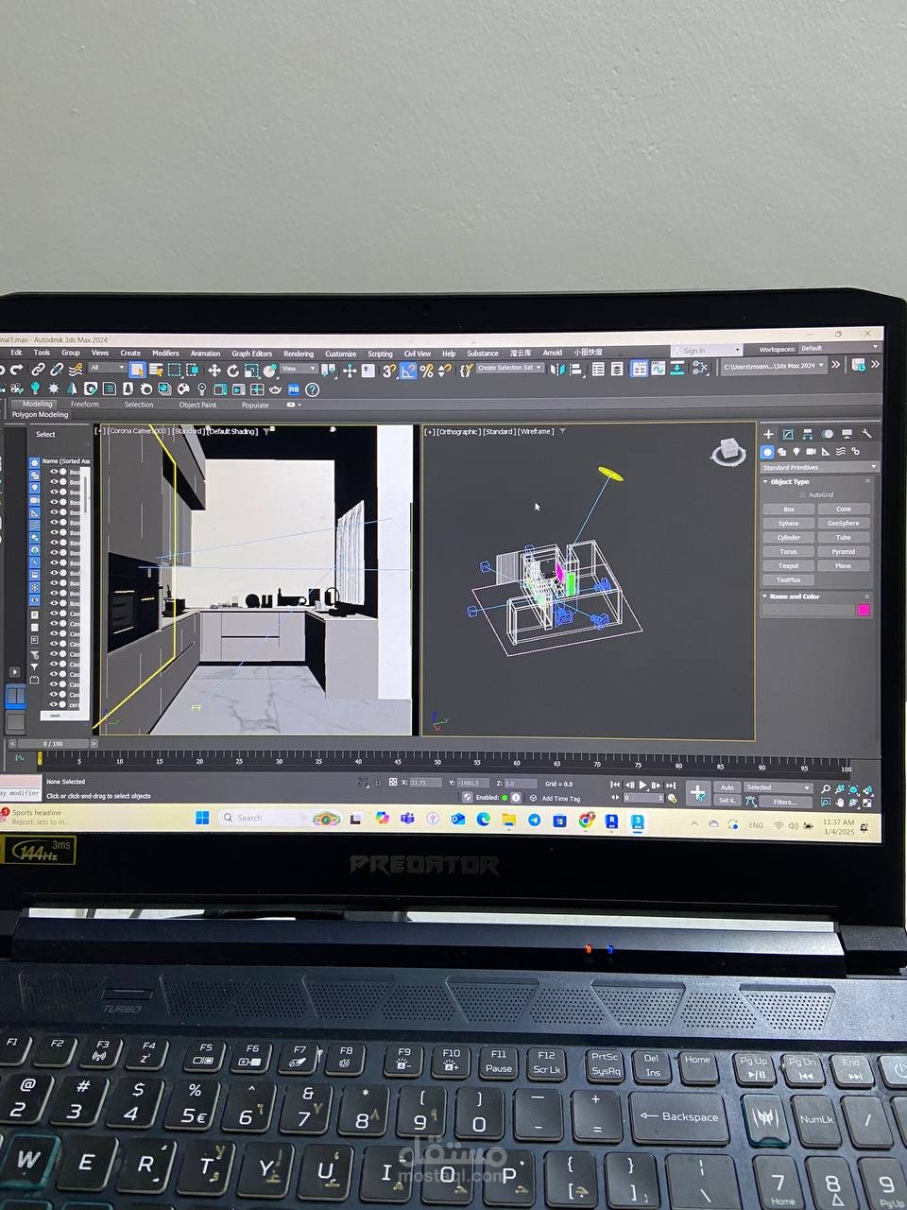Toggle the Set K. key mode button

[x=727, y=801]
